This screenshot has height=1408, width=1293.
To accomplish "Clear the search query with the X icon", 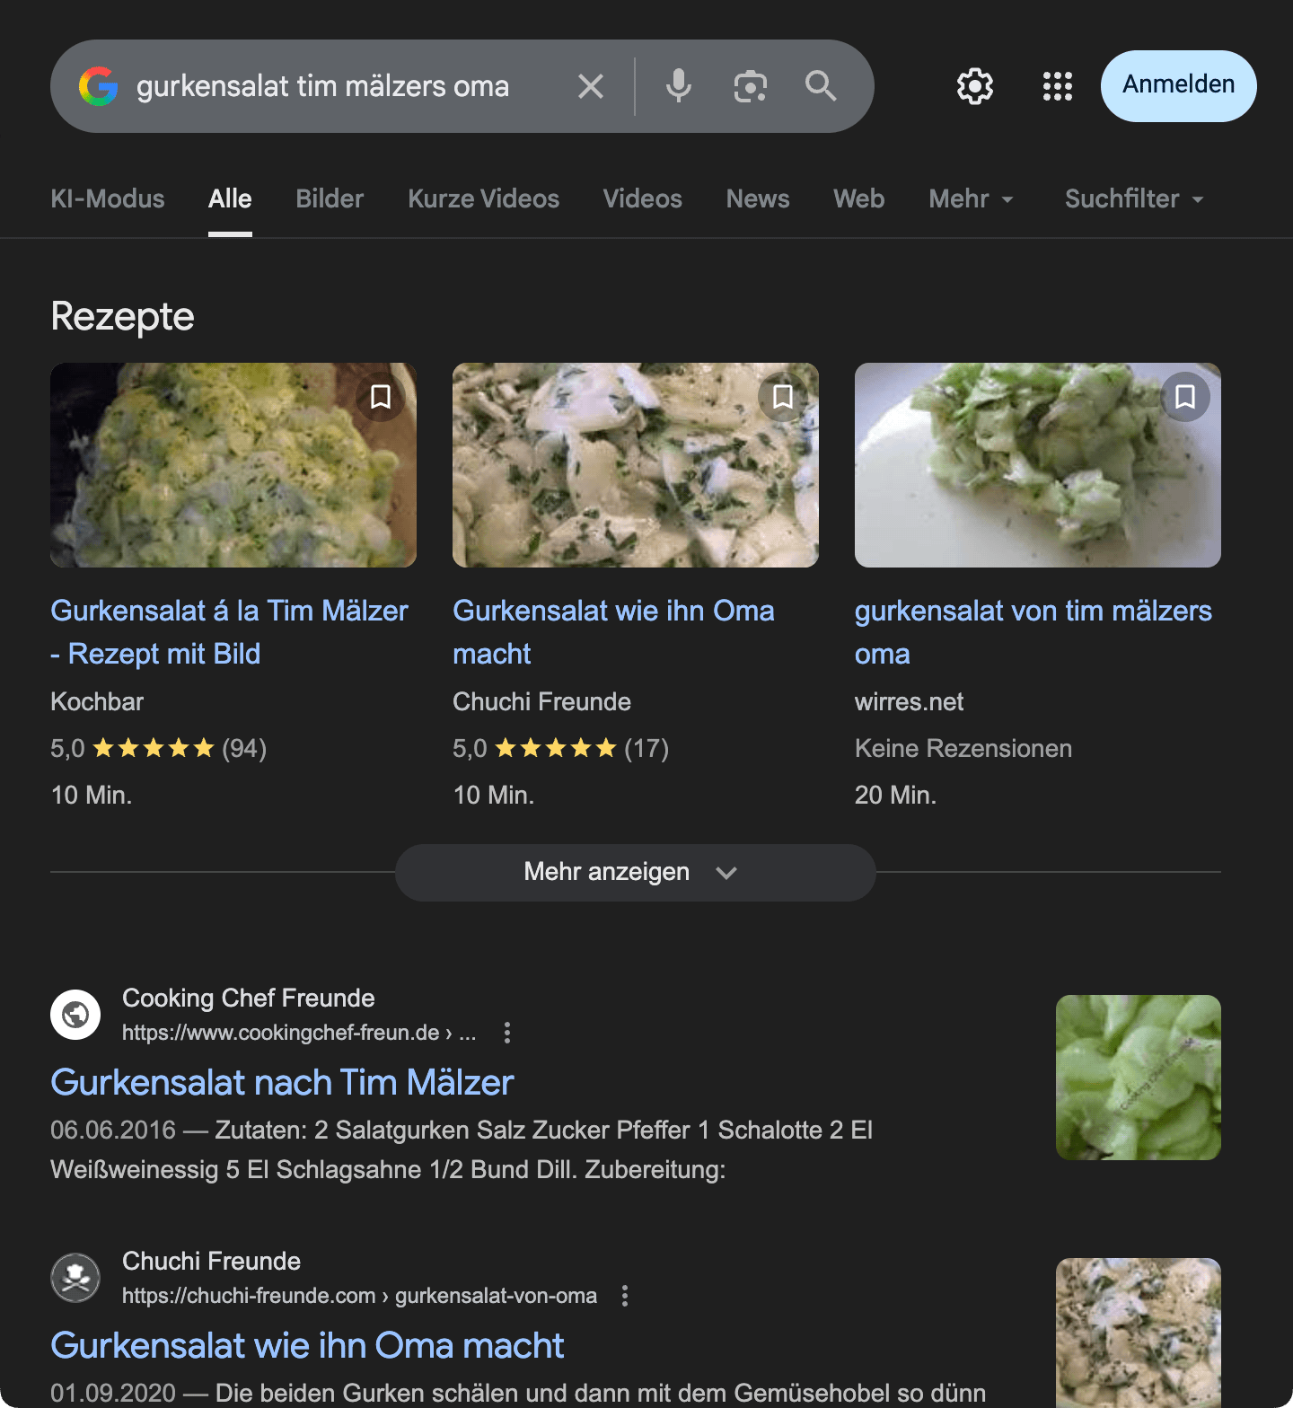I will [591, 86].
